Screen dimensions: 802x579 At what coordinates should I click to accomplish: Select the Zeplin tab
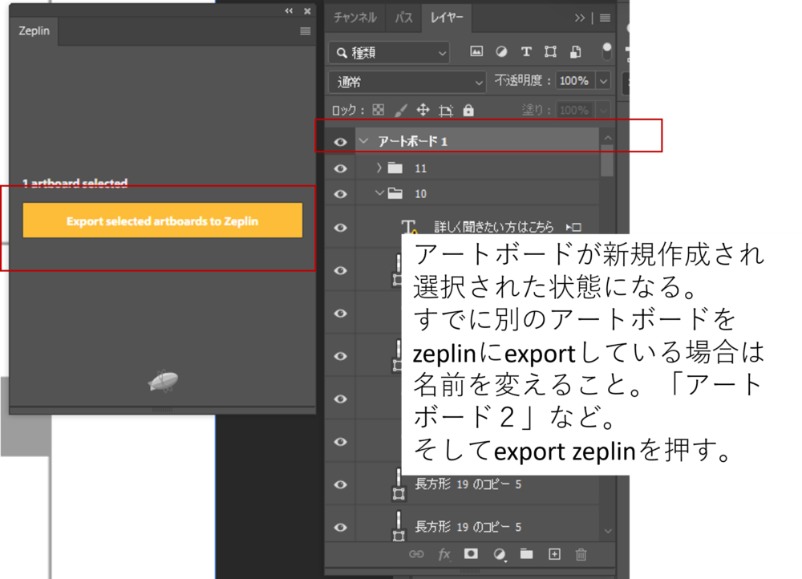[x=34, y=30]
